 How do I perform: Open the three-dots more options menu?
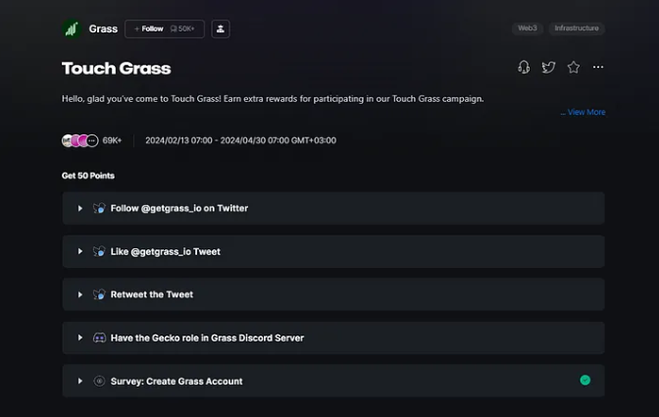(598, 68)
